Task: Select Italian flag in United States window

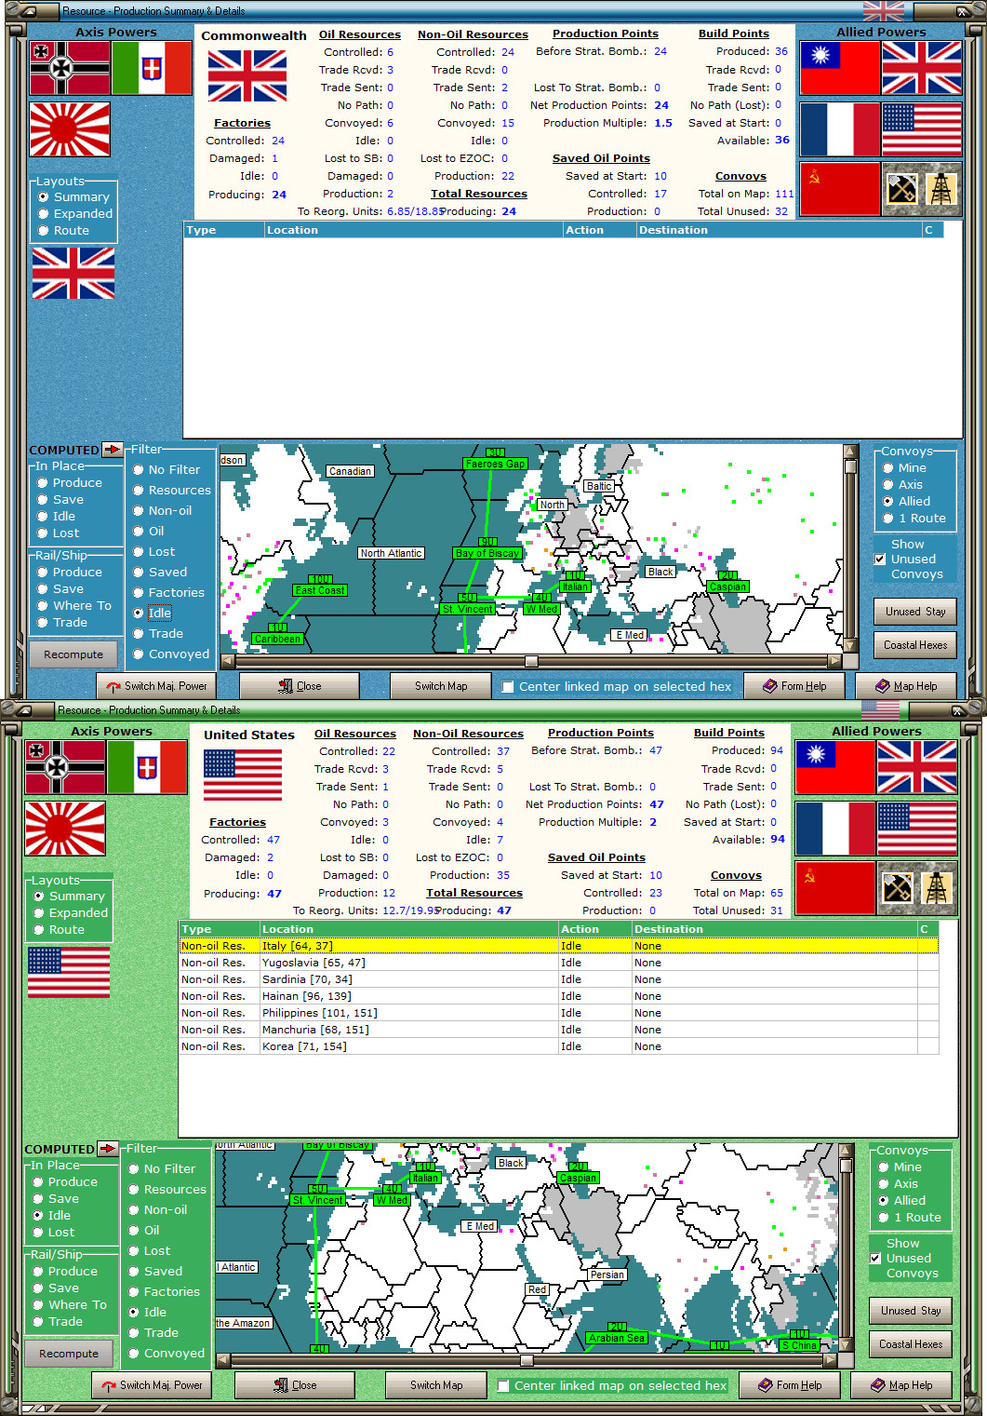Action: coord(147,767)
